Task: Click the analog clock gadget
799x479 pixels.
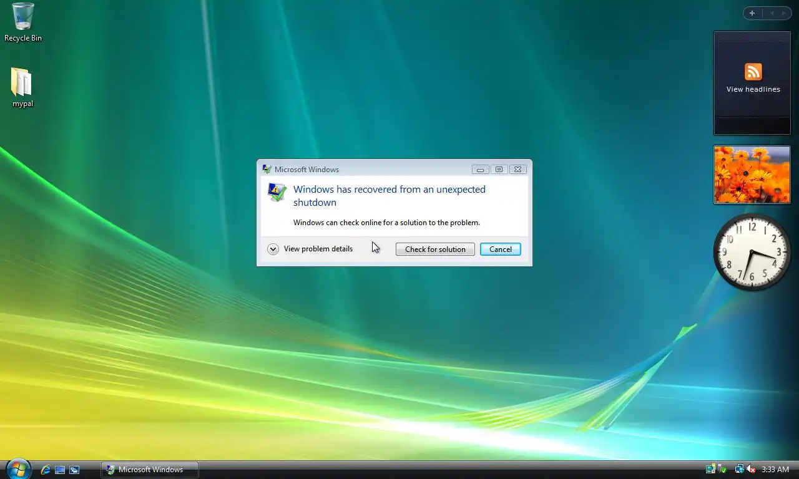Action: point(752,252)
